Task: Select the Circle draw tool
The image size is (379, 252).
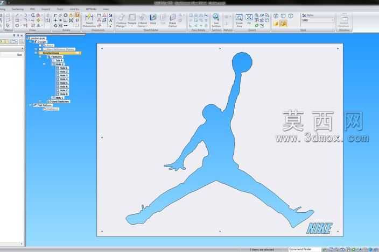Action: point(17,25)
